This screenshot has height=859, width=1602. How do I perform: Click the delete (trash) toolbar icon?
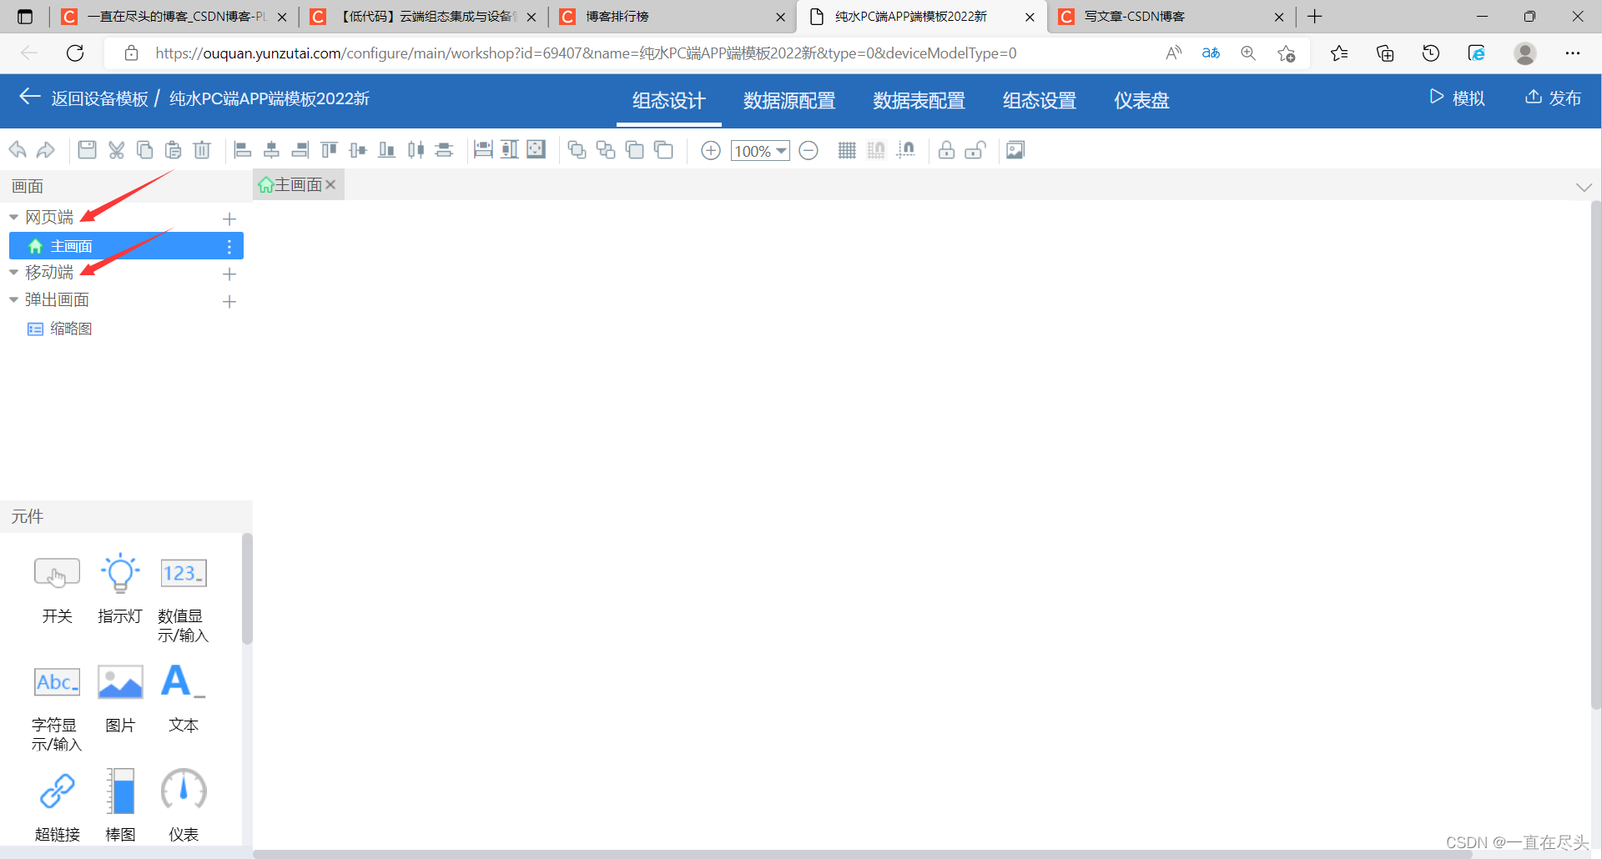202,150
